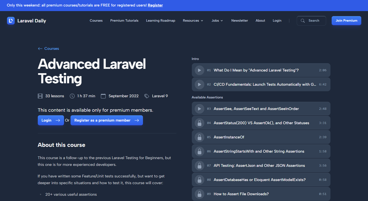
Task: Click lock icon on lesson 05 AssertInstanceOf
Action: point(199,137)
